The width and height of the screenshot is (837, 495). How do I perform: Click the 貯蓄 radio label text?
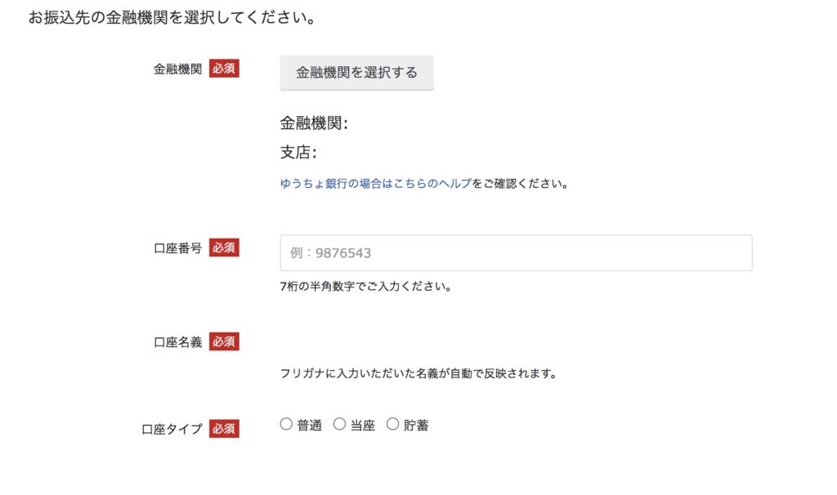pyautogui.click(x=416, y=425)
